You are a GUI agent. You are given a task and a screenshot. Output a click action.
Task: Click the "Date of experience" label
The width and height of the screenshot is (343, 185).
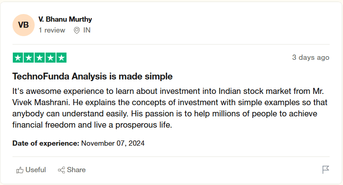tap(45, 143)
